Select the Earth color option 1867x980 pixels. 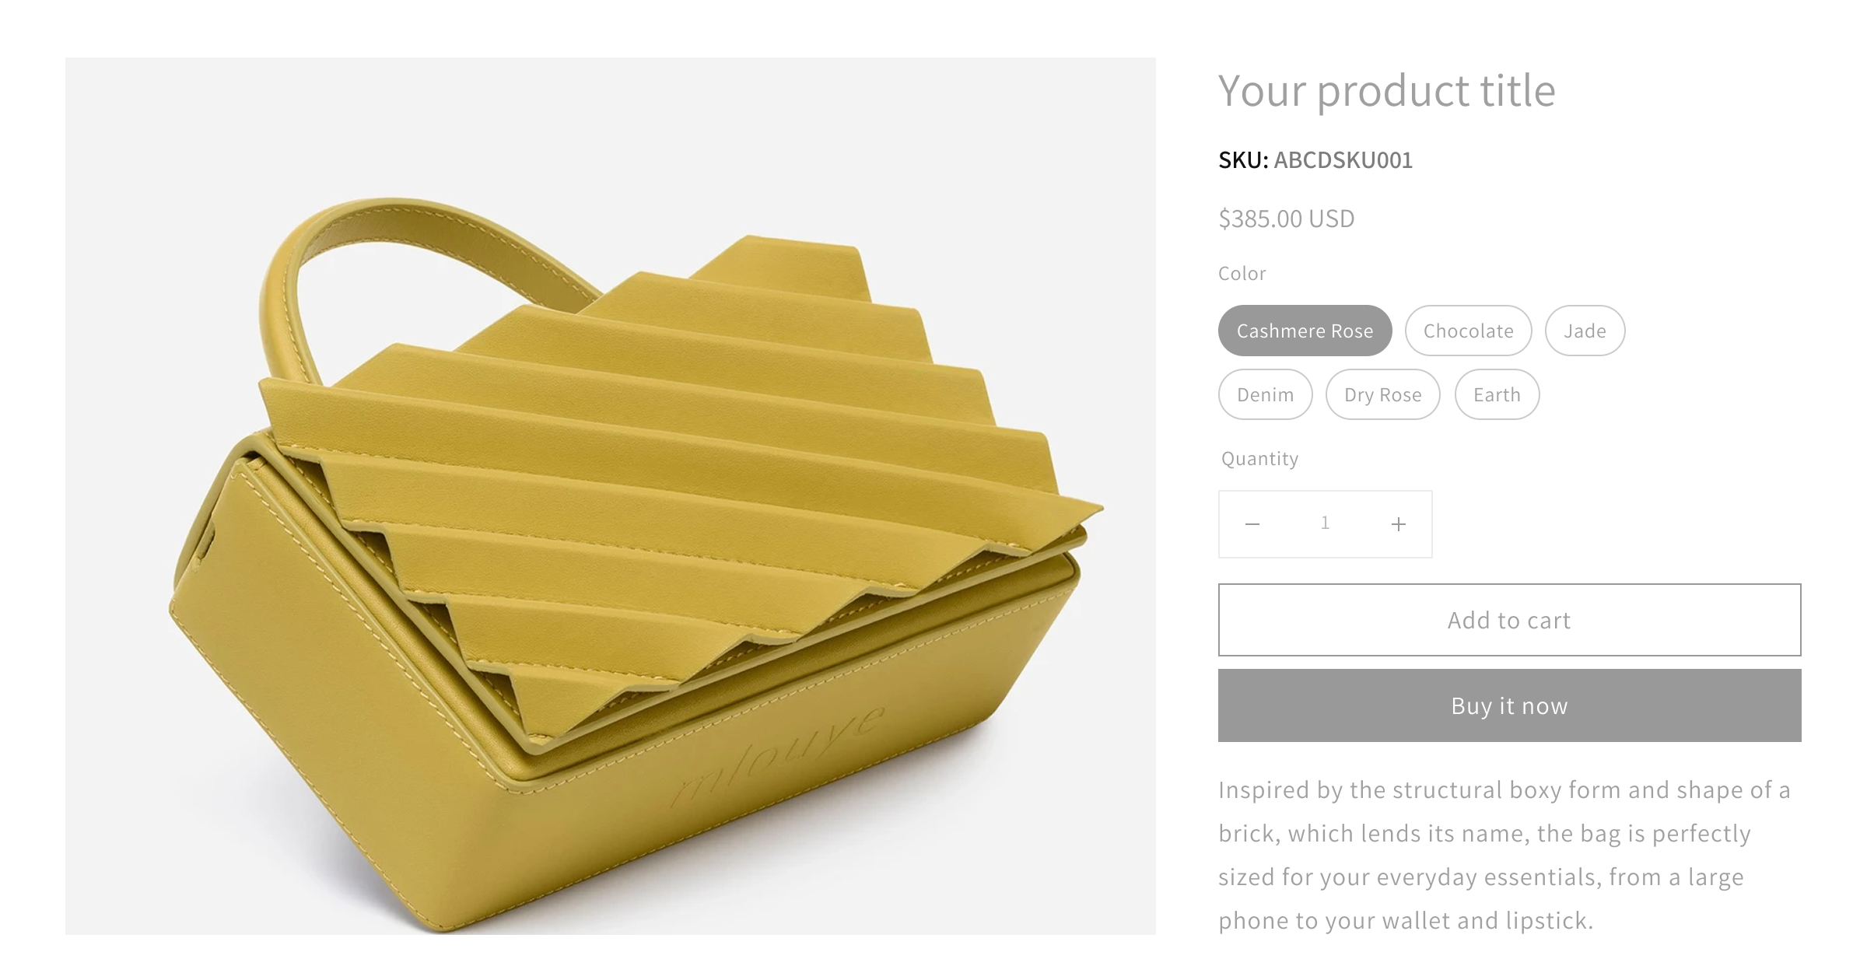click(x=1496, y=394)
